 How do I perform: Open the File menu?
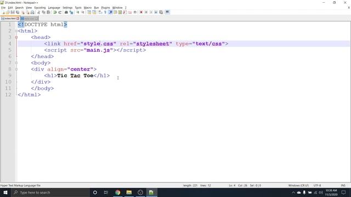[x=3, y=8]
